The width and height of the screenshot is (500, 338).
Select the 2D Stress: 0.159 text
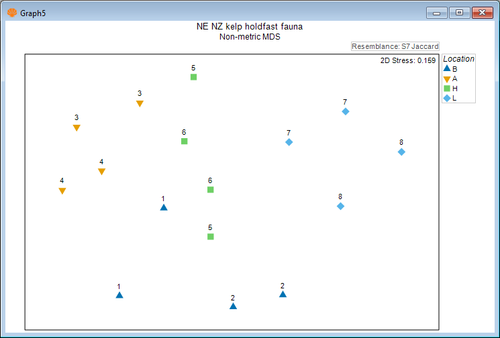pyautogui.click(x=408, y=61)
